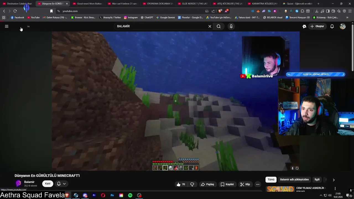Dislike the video with thumbs down
This screenshot has height=199, width=354.
pos(192,184)
